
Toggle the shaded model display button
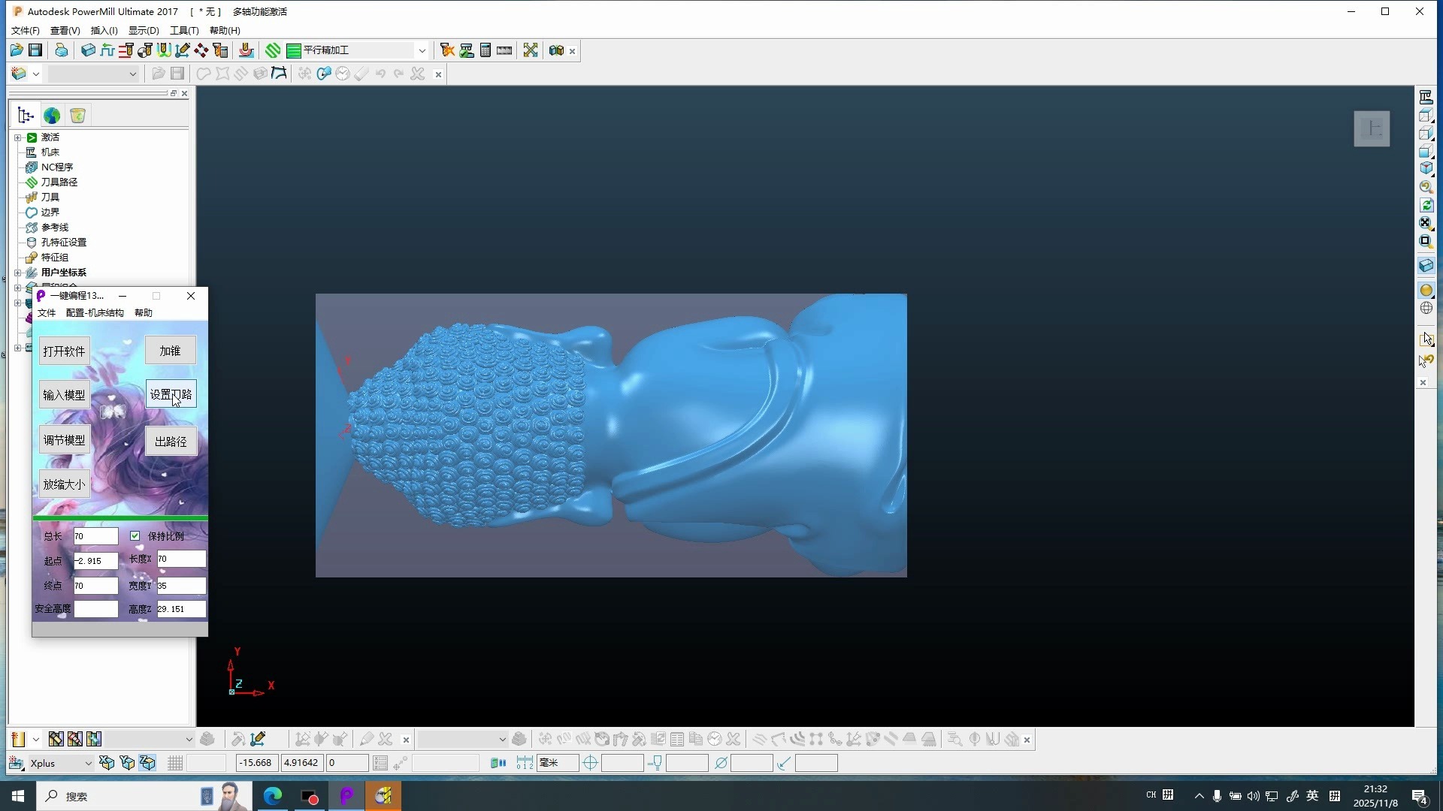[1426, 291]
